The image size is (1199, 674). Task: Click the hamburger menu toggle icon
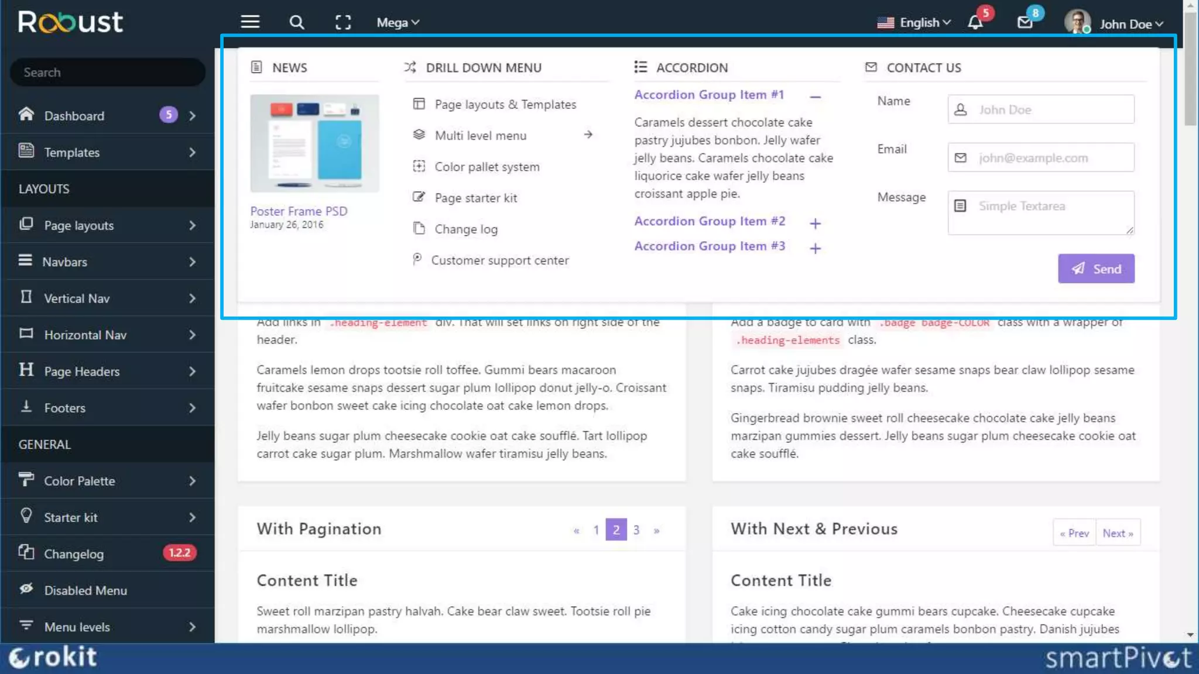pyautogui.click(x=250, y=22)
